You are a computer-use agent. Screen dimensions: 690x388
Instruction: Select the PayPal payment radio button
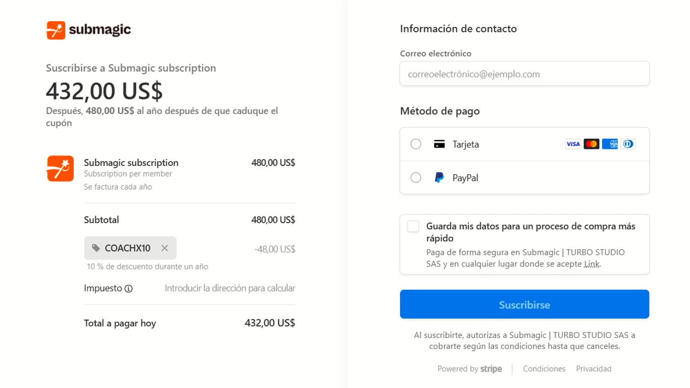coord(416,177)
